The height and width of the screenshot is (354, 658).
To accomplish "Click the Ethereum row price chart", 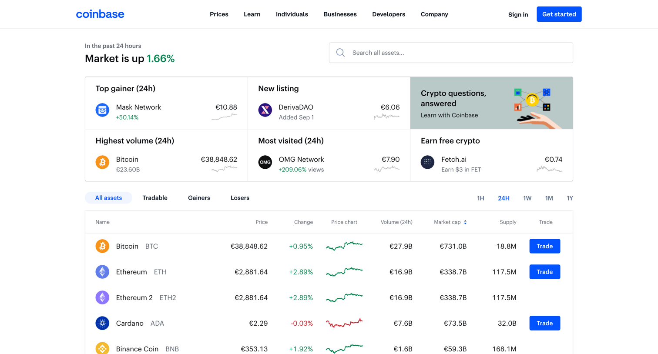I will pos(344,272).
